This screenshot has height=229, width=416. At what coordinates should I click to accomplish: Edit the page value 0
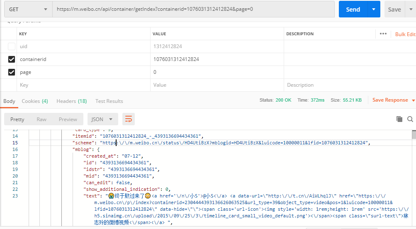[217, 72]
